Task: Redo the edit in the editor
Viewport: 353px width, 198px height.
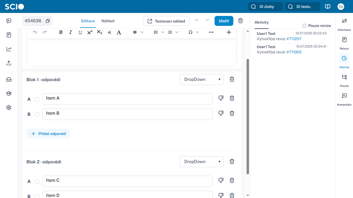Action: 45,32
